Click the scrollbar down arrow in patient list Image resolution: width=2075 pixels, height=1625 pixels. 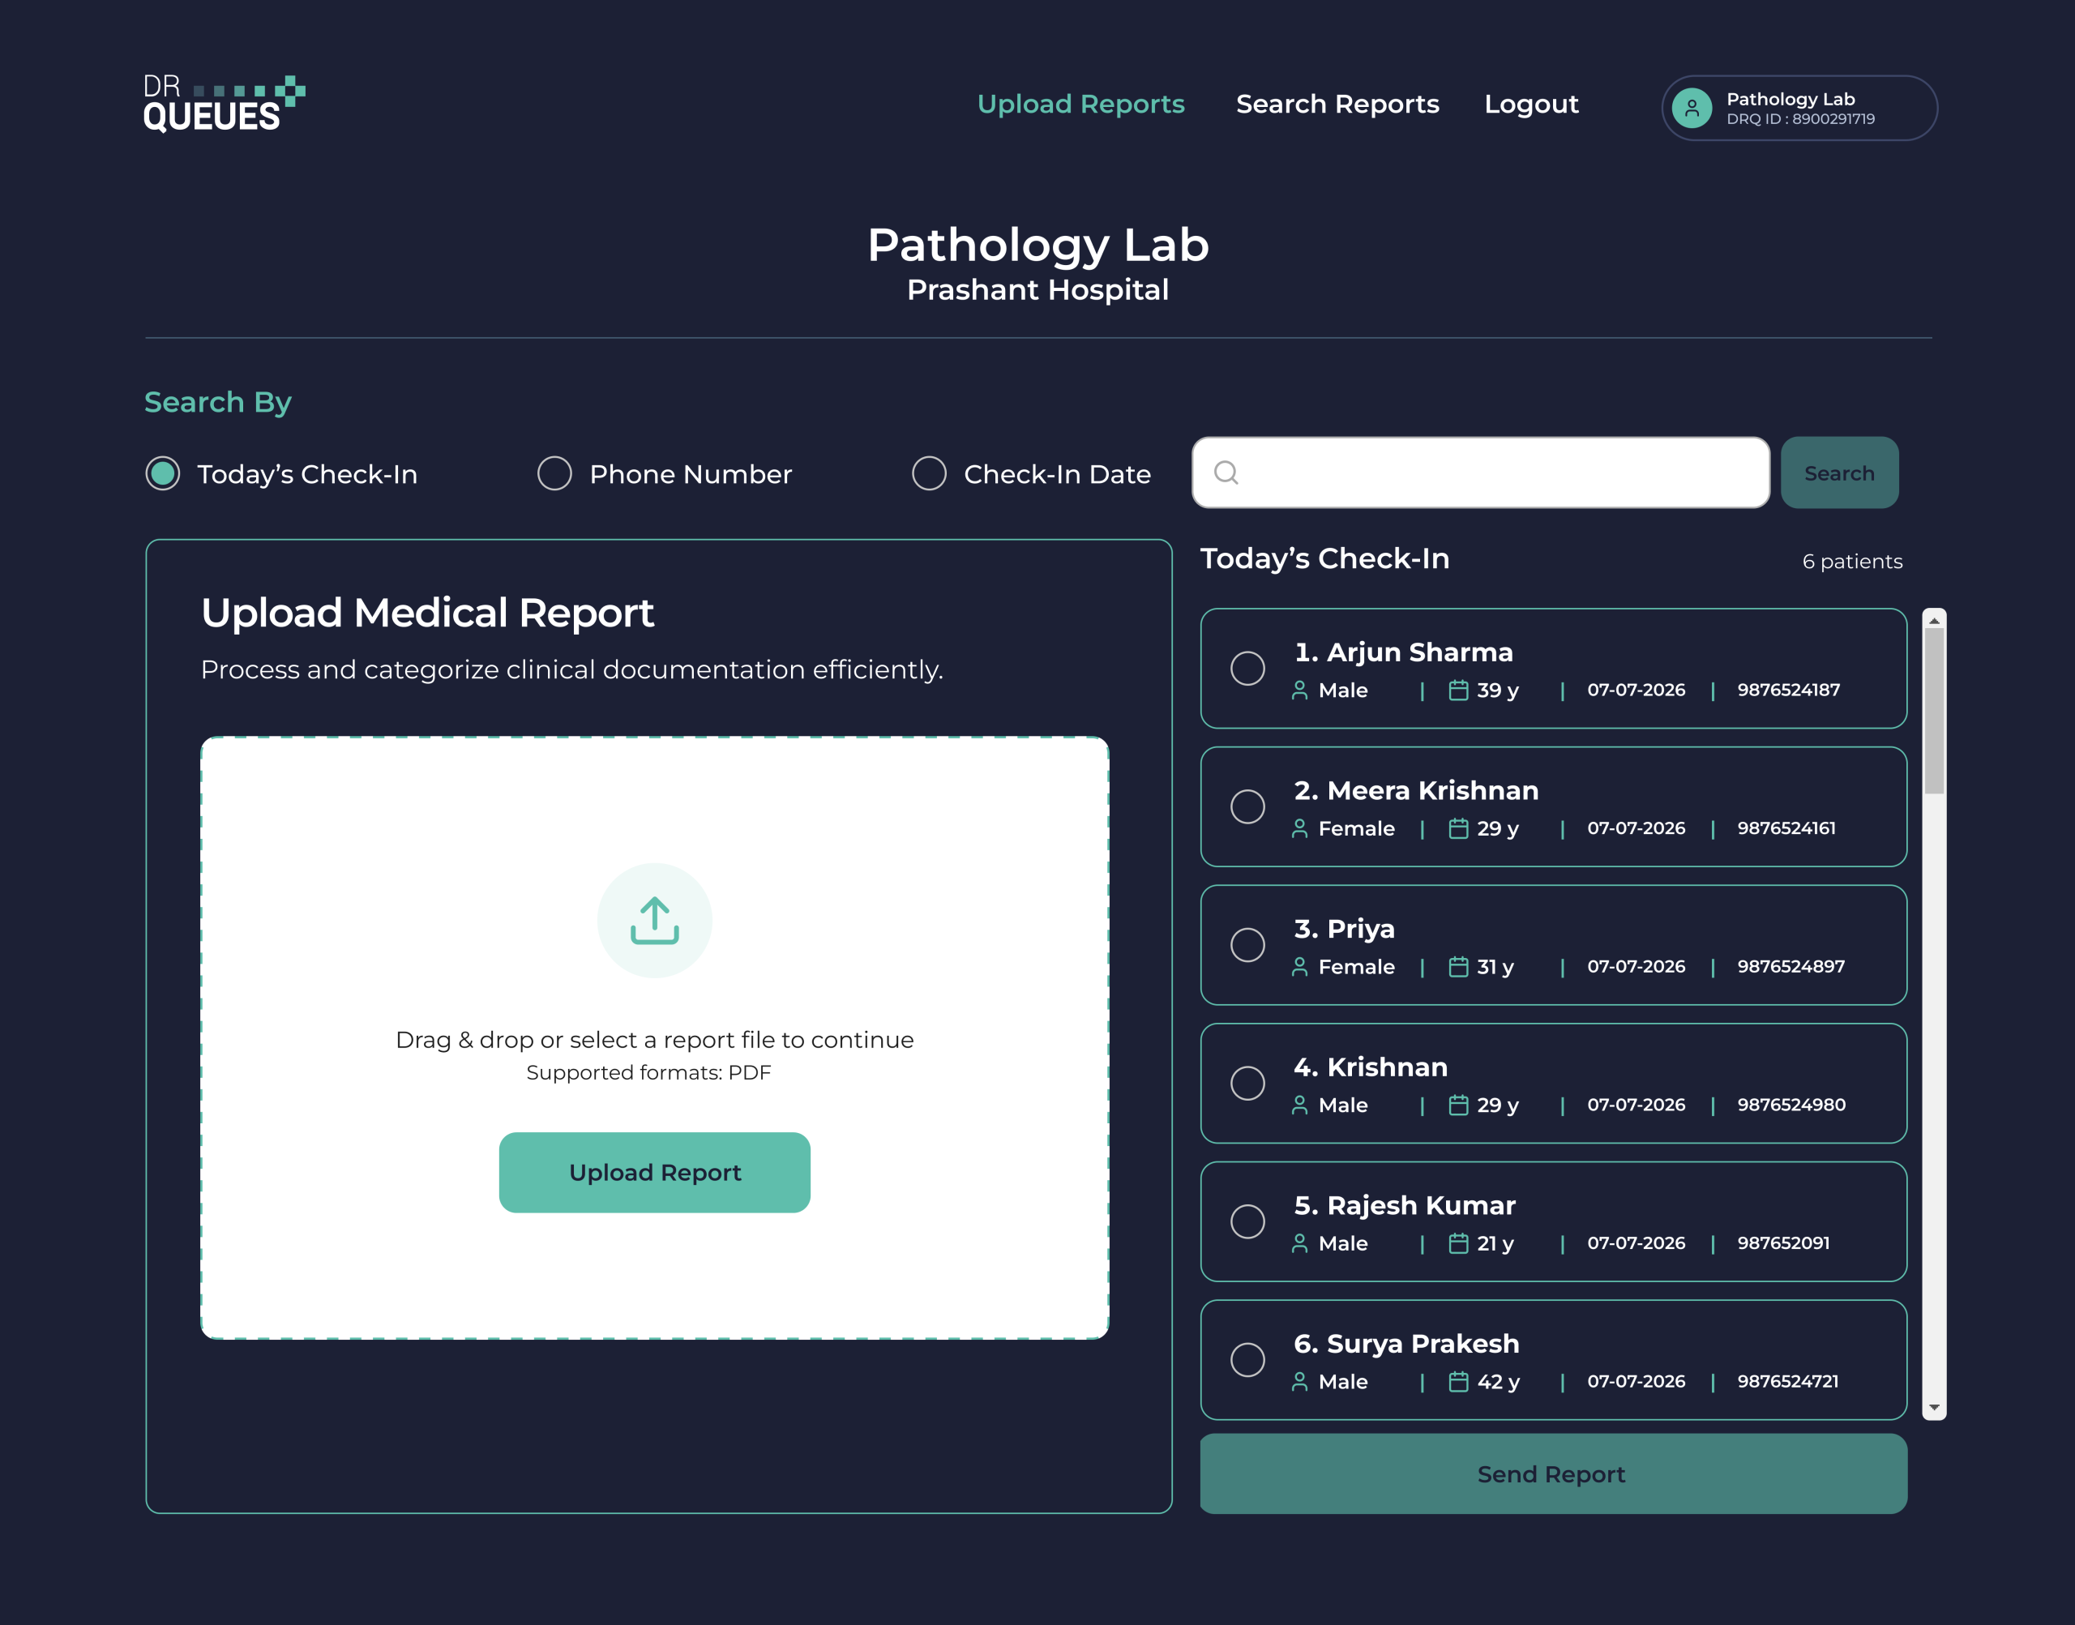click(x=1934, y=1407)
